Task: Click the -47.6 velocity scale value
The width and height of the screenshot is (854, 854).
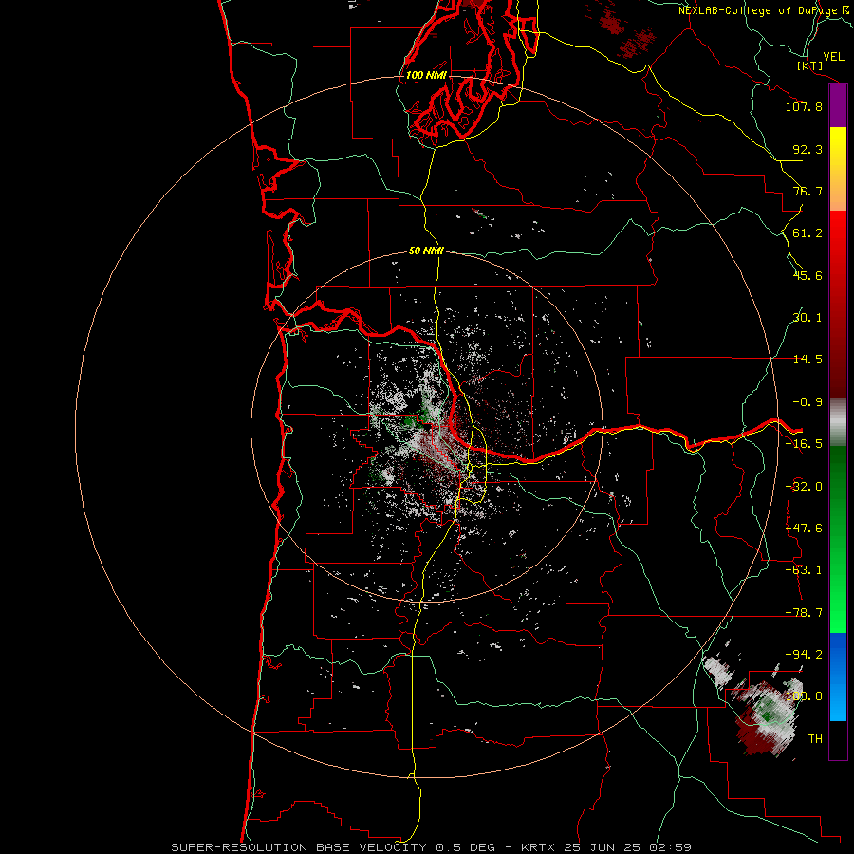Action: (804, 529)
